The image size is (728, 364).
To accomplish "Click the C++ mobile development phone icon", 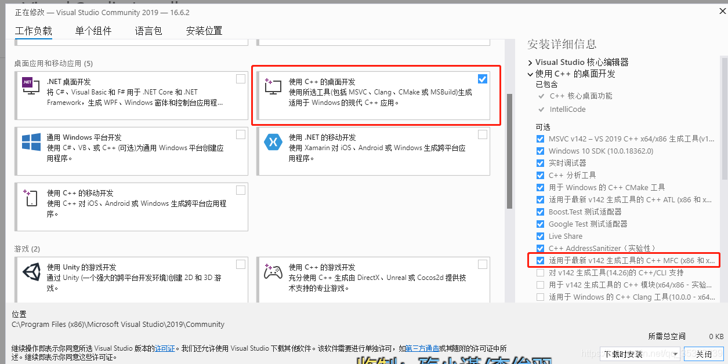I will click(x=30, y=198).
